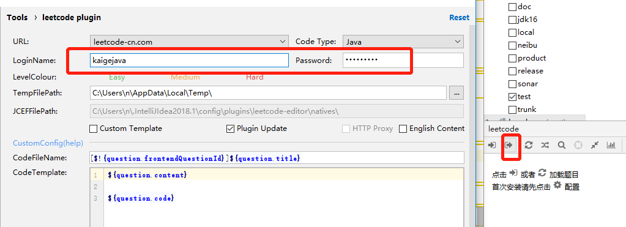Enable the English Content checkbox

(403, 129)
